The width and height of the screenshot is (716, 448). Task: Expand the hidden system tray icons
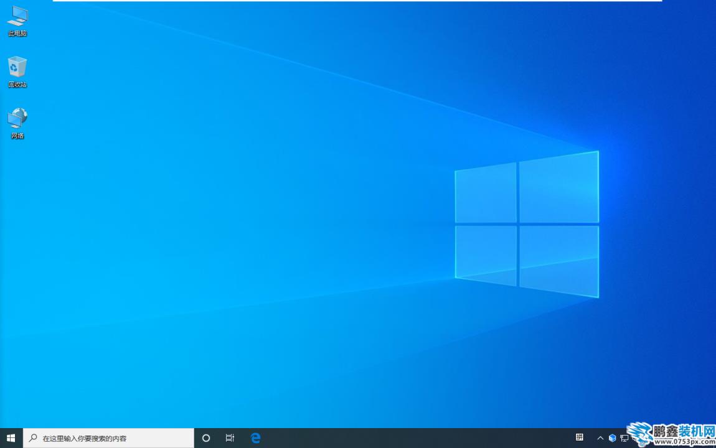(600, 438)
